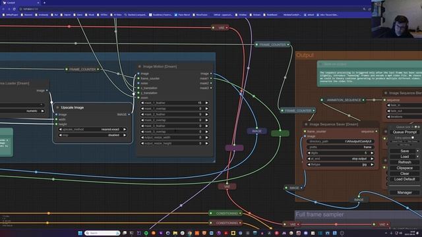
Task: Decrease output_resize_height with left arrow
Action: (142, 144)
